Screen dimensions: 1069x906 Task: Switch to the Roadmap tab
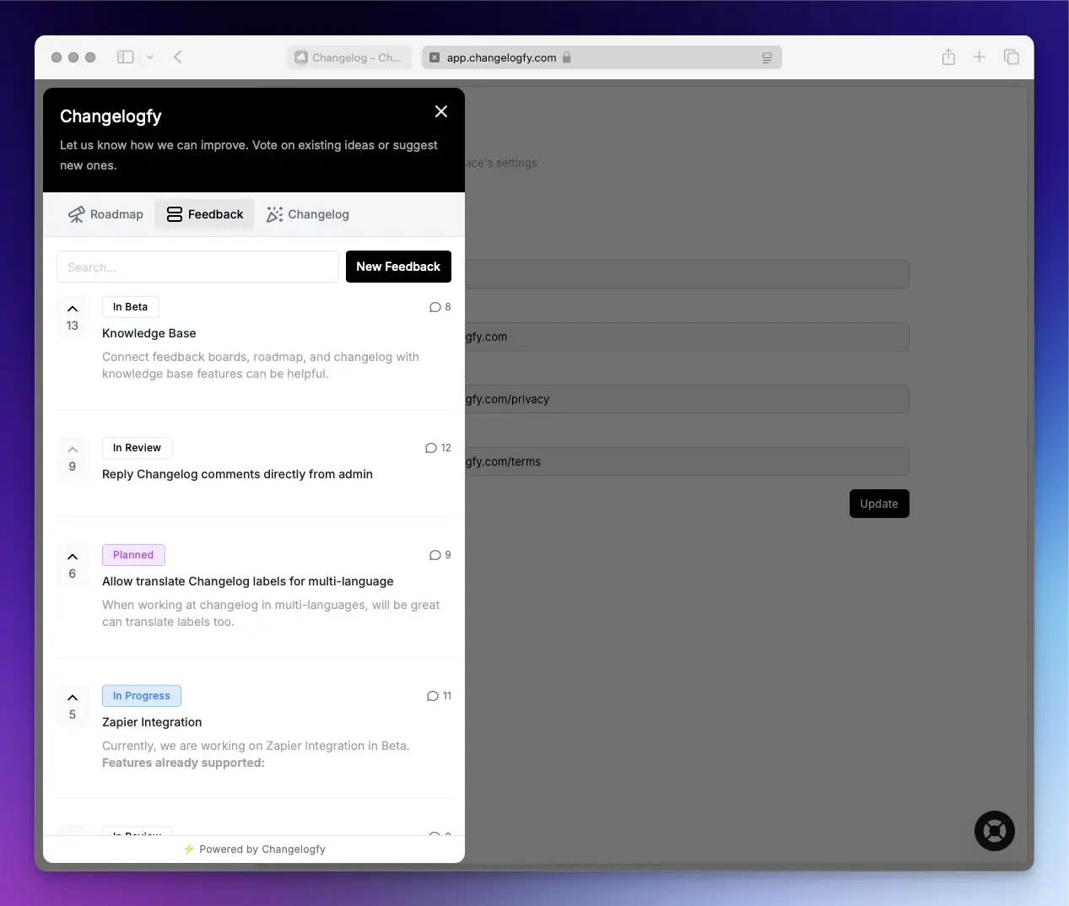106,214
